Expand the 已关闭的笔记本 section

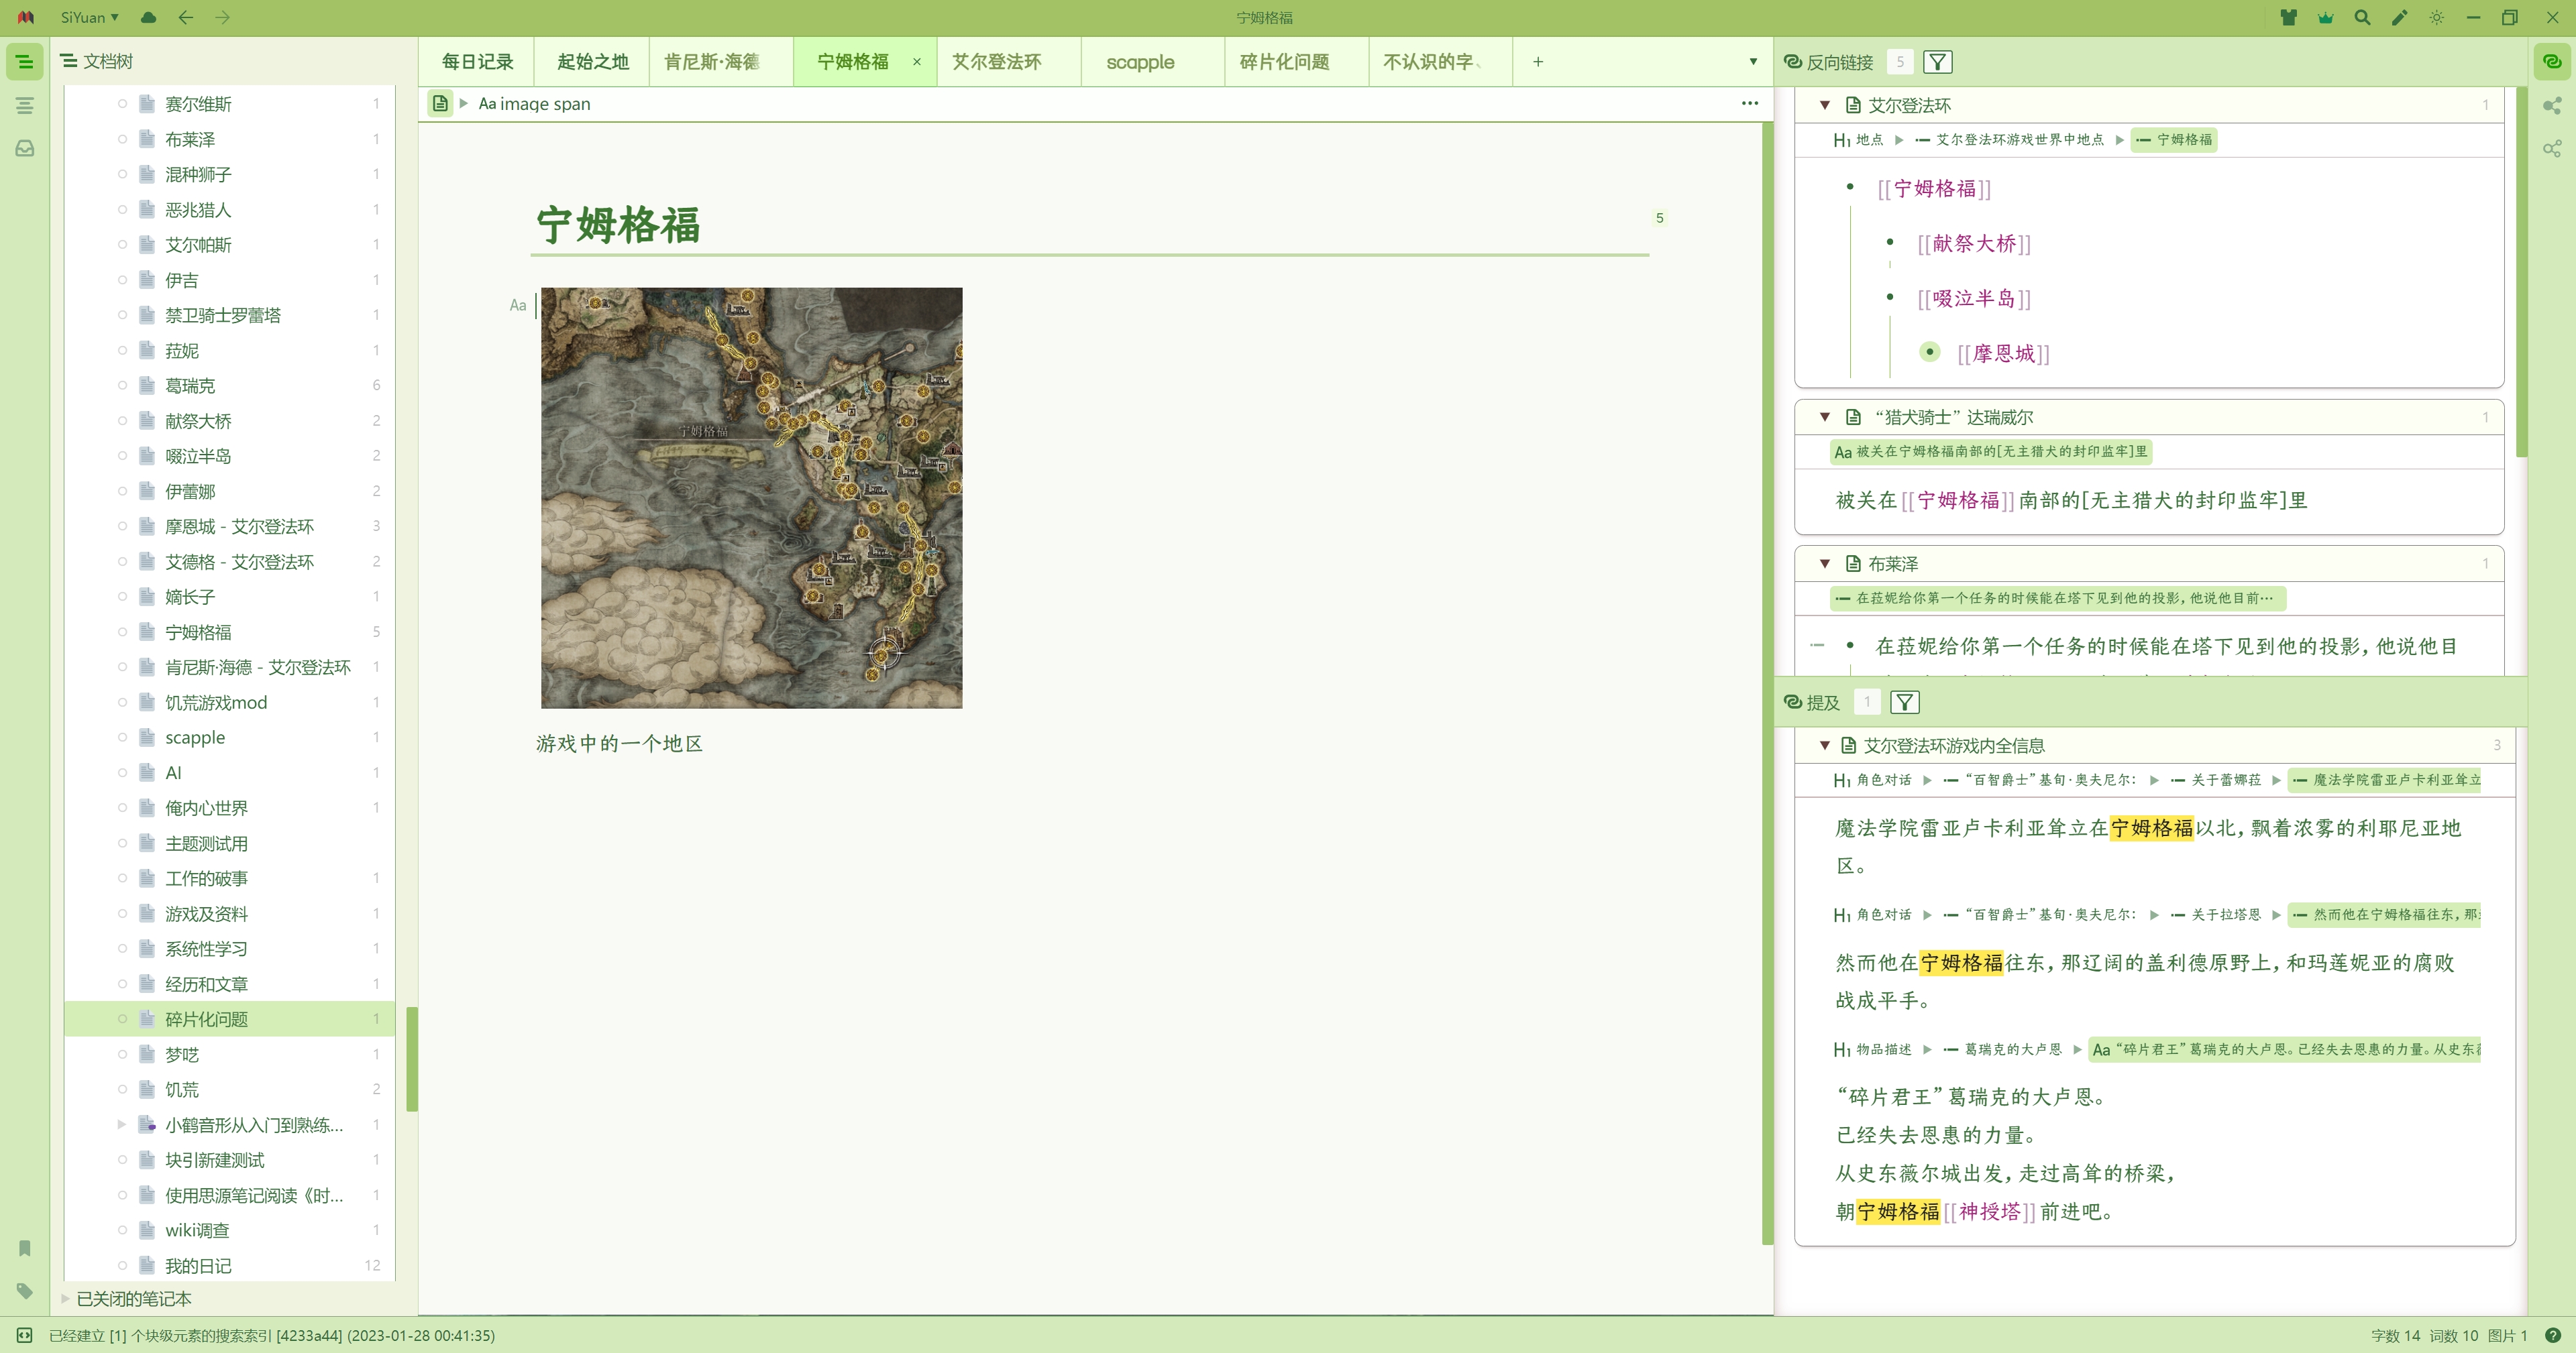click(x=66, y=1298)
